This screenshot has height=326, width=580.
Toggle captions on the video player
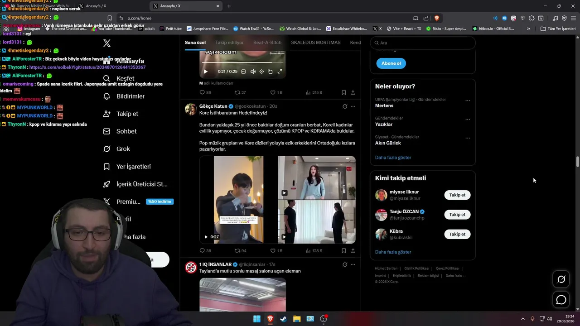pos(243,72)
